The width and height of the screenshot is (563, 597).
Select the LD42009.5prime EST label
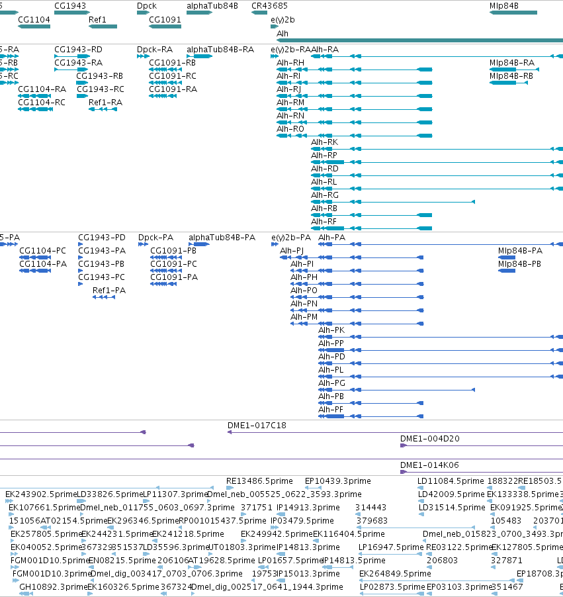coord(451,494)
